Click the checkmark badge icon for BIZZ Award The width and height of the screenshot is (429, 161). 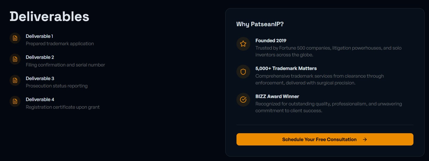tap(243, 100)
